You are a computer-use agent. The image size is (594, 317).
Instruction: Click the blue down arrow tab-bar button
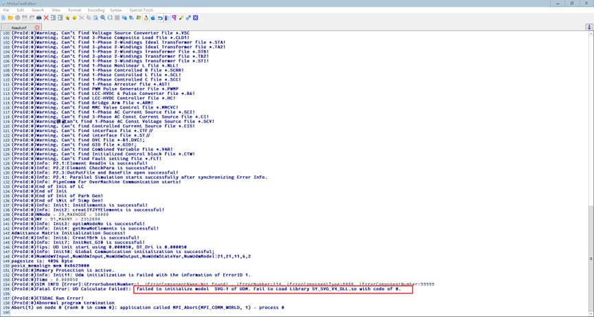[589, 28]
